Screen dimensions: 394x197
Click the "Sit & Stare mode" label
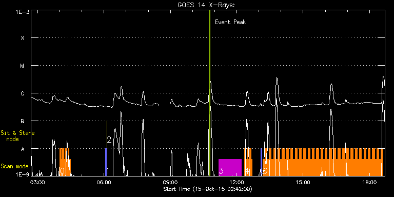coord(17,135)
